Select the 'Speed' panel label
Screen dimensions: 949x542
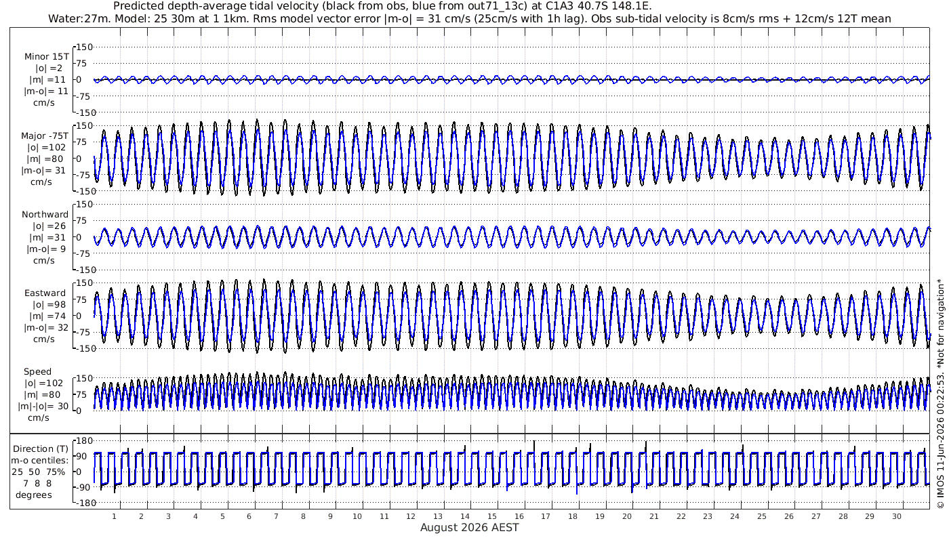(37, 372)
